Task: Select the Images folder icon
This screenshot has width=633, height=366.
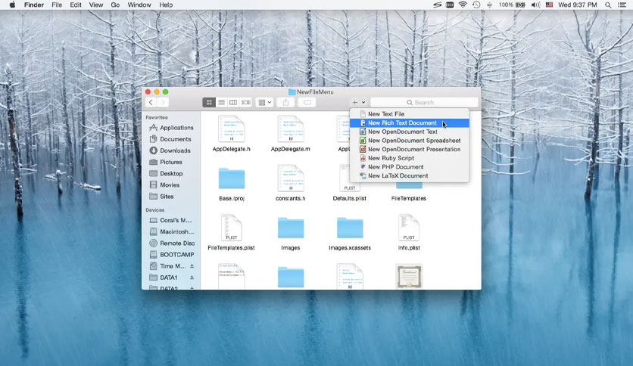Action: [x=291, y=228]
